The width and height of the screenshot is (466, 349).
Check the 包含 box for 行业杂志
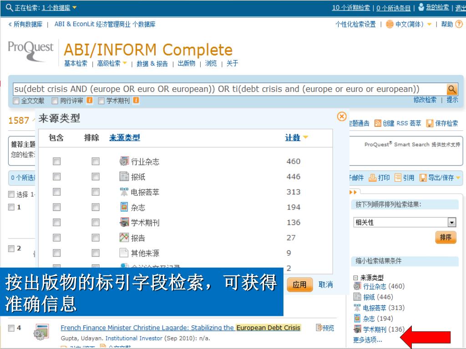pyautogui.click(x=56, y=161)
